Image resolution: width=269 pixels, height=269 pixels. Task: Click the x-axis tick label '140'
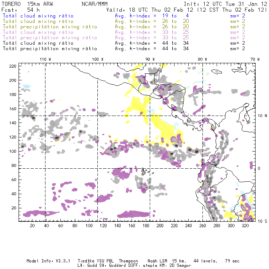[117, 226]
